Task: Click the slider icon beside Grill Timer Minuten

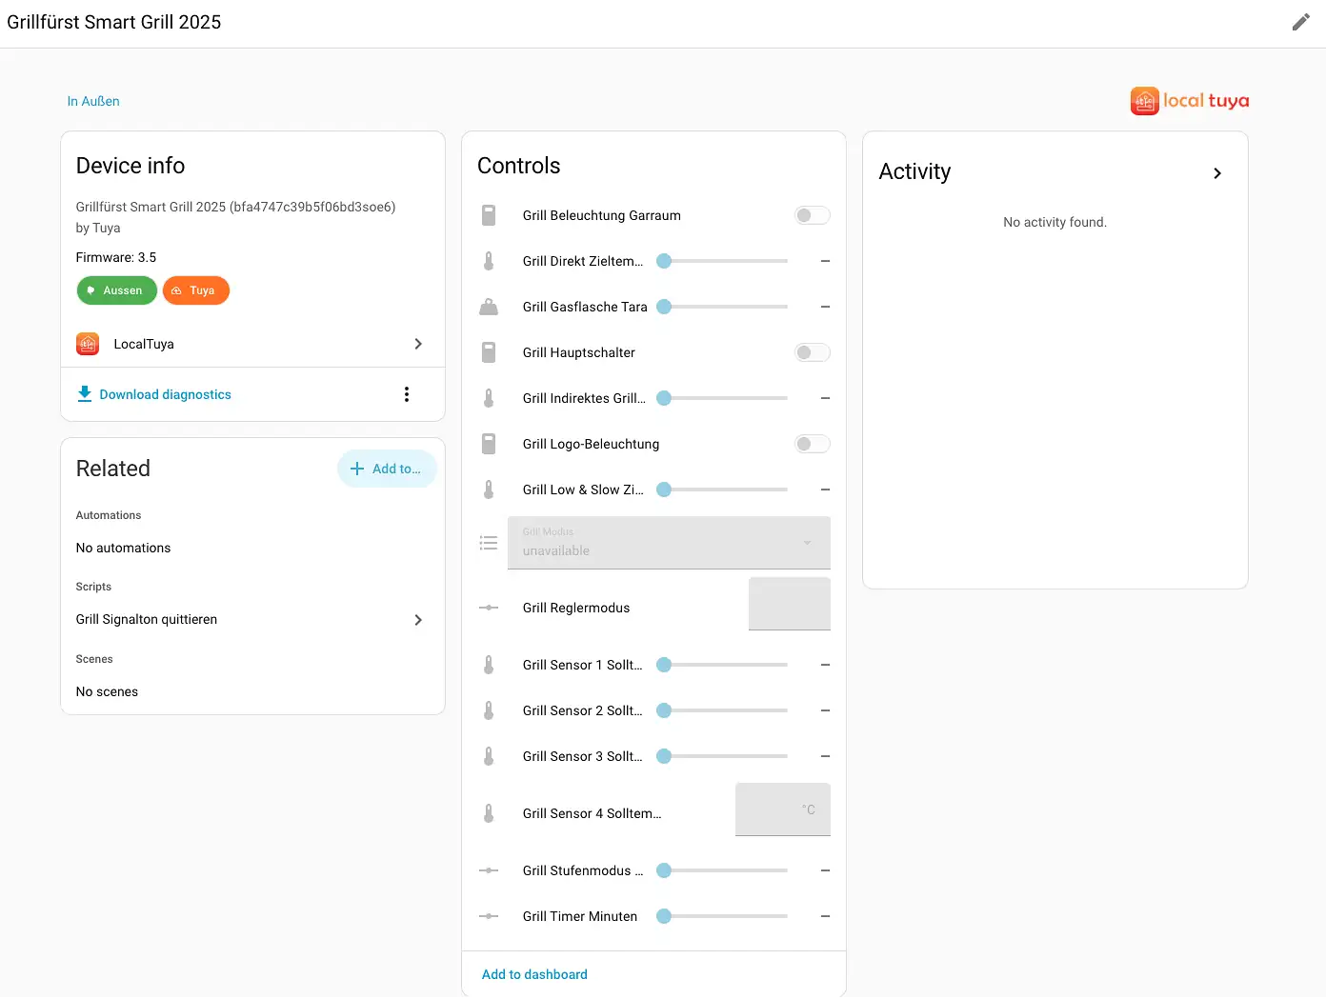Action: point(489,916)
